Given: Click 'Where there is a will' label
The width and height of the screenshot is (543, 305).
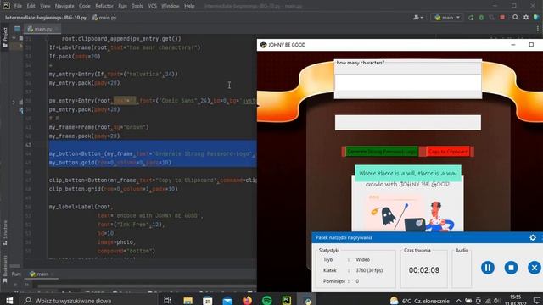Looking at the screenshot, I should click(x=407, y=173).
